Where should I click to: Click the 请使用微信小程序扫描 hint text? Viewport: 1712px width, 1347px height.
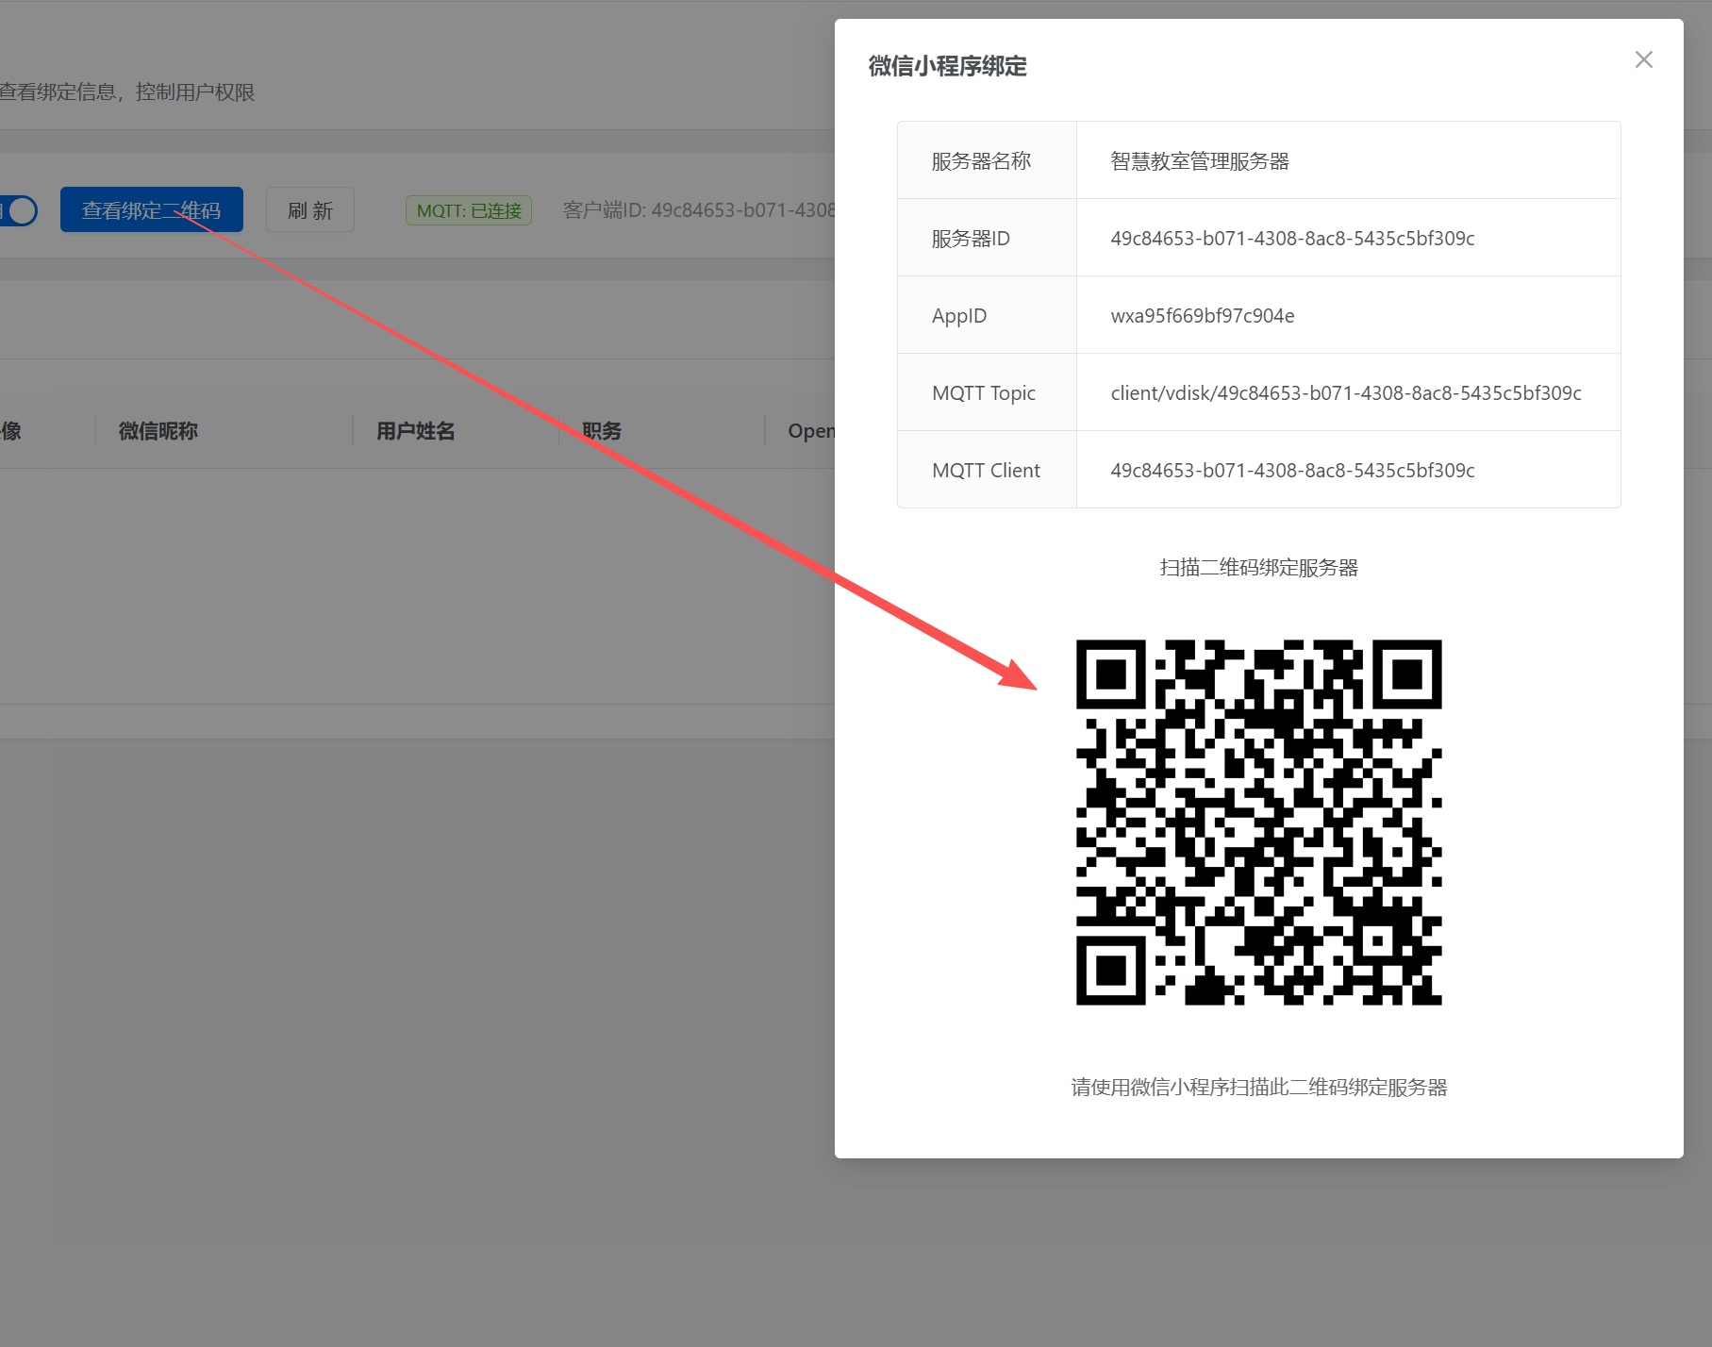click(x=1258, y=1088)
